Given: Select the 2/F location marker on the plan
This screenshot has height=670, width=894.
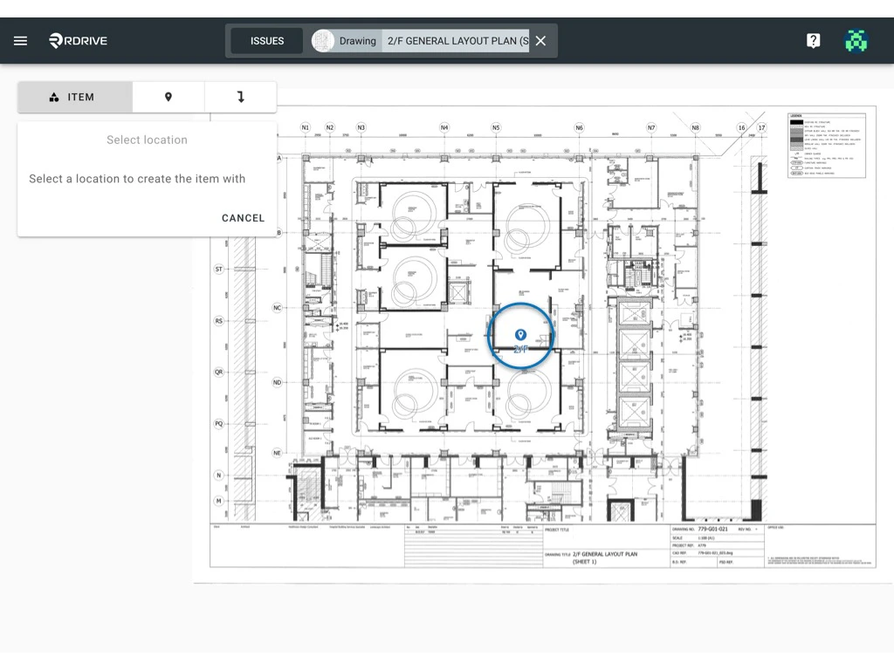Looking at the screenshot, I should (x=520, y=333).
